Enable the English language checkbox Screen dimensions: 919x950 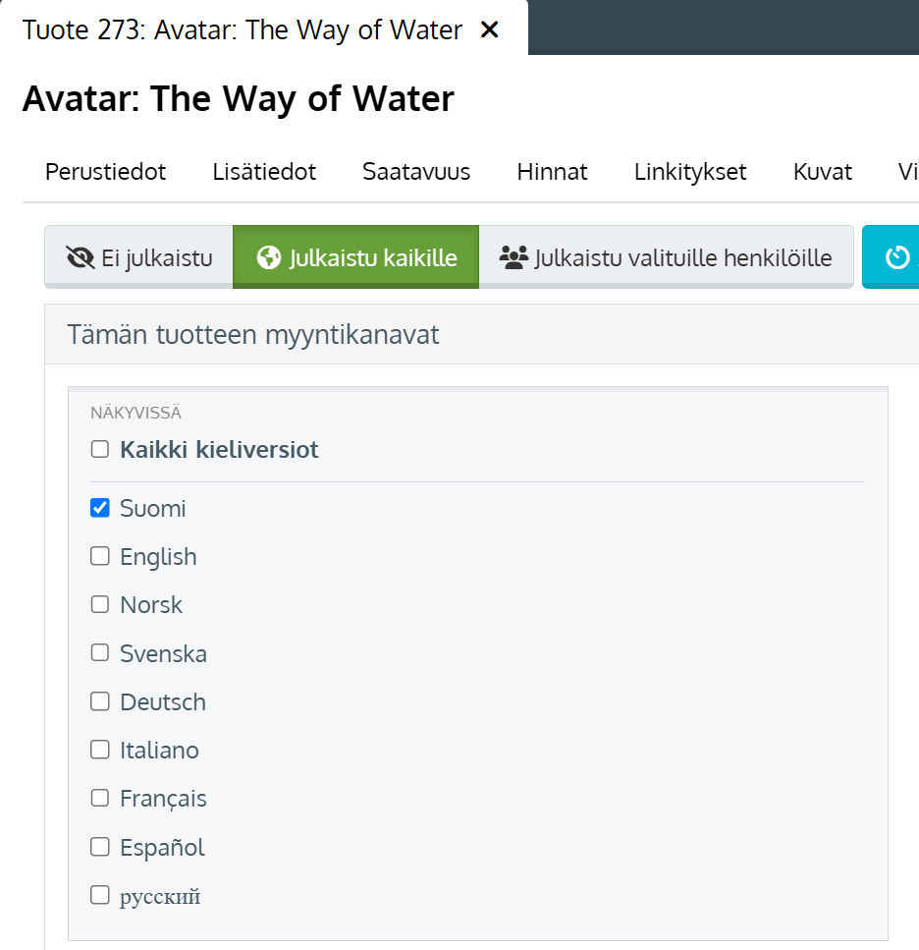(100, 556)
